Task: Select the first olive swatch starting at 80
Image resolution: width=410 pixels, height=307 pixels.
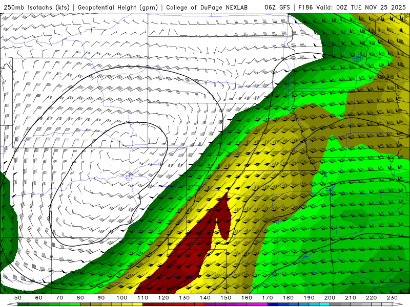Action: pyautogui.click(x=85, y=304)
